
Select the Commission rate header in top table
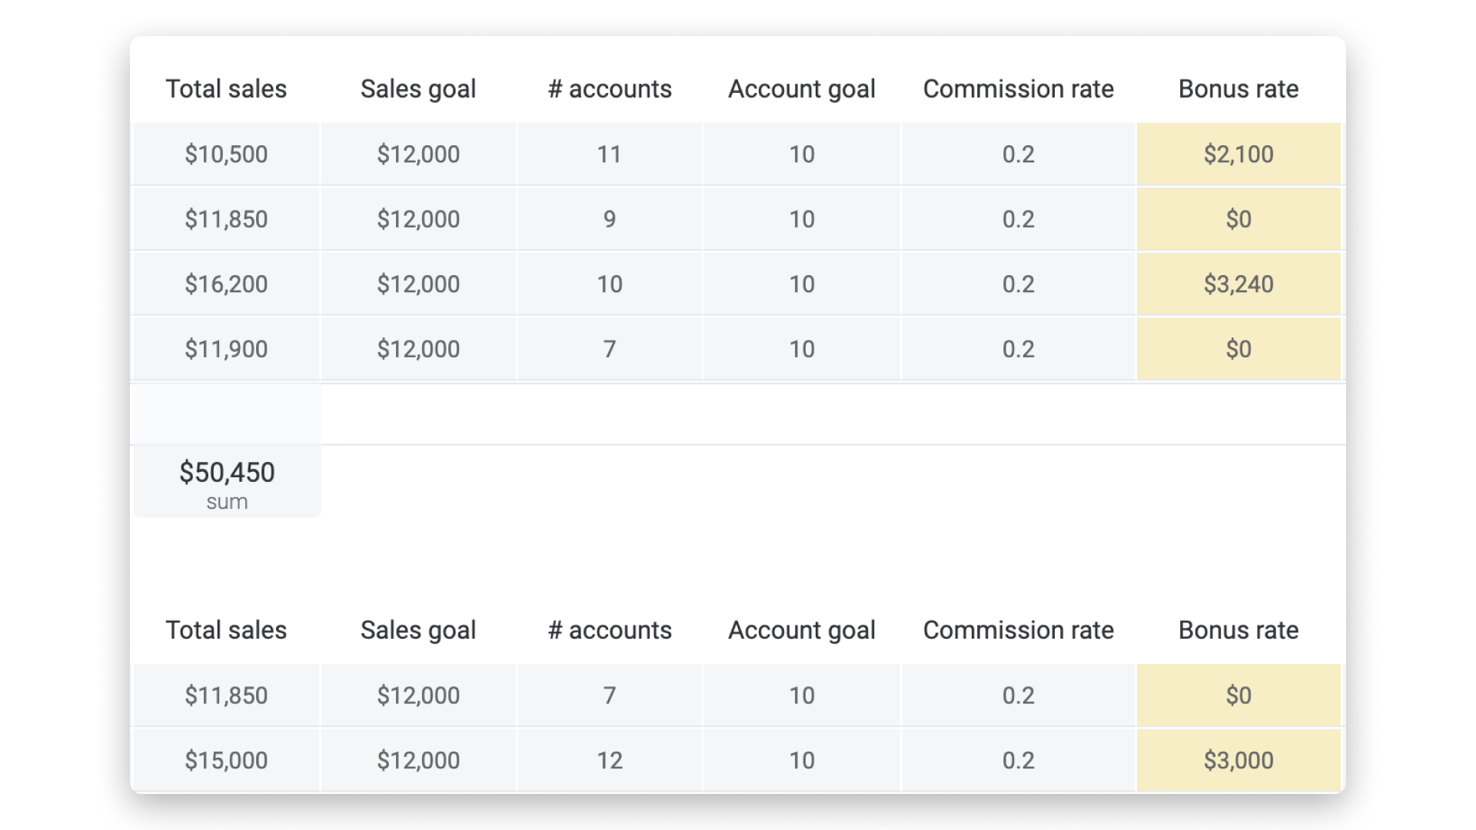pyautogui.click(x=1018, y=89)
